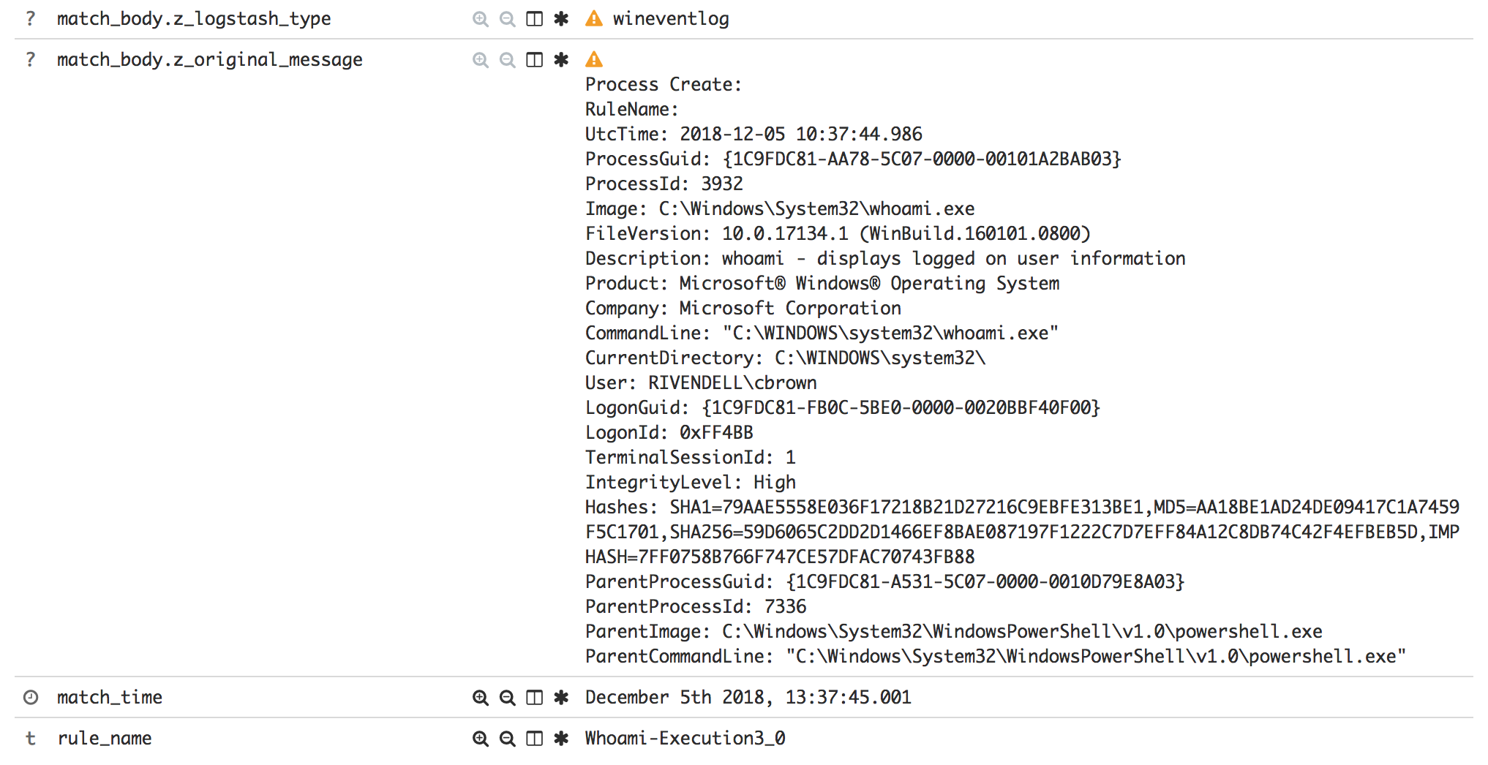This screenshot has height=765, width=1488.
Task: Toggle the rule_name column in table
Action: click(x=535, y=739)
